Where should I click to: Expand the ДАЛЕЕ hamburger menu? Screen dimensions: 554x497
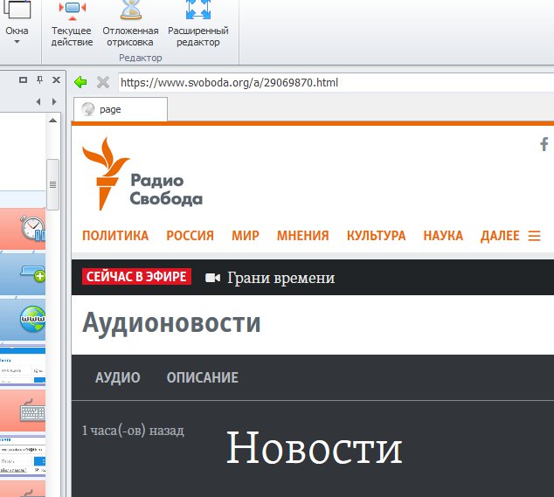click(x=510, y=236)
